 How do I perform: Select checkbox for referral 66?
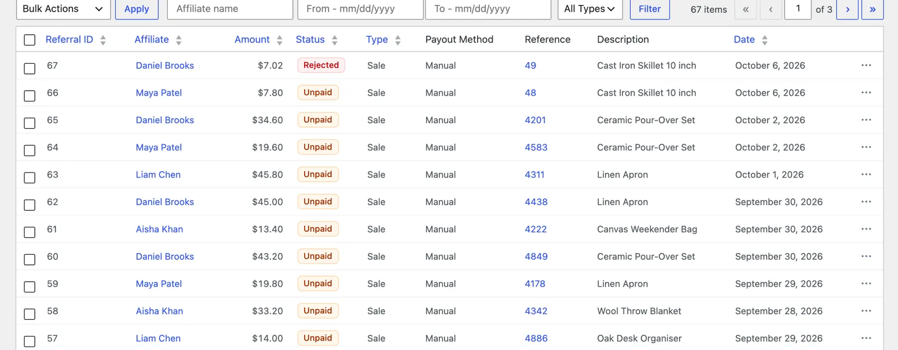pos(30,96)
